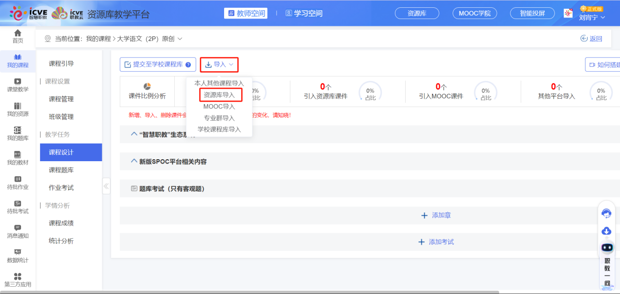Click the 首页 home icon in sidebar
The width and height of the screenshot is (620, 294).
[18, 33]
